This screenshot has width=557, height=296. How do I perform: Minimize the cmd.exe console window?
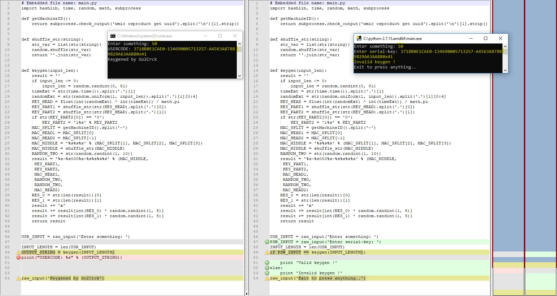click(x=205, y=36)
